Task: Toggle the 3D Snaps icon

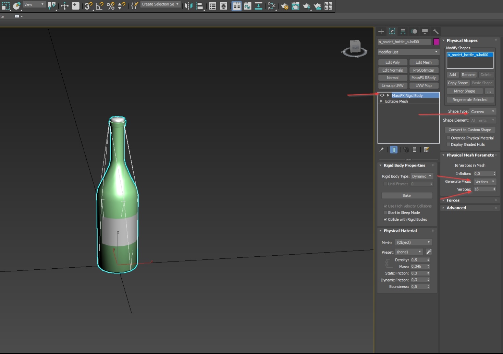Action: (88, 6)
